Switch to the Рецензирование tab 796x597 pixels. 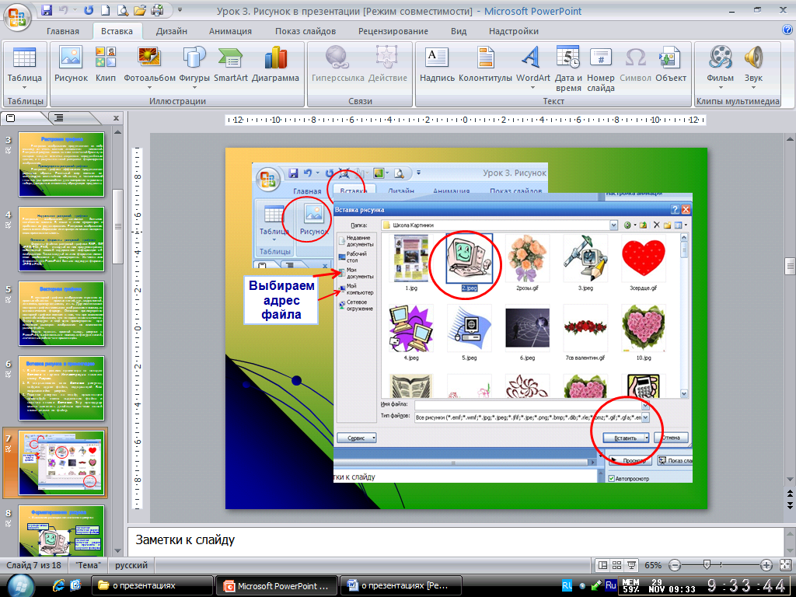tap(393, 31)
